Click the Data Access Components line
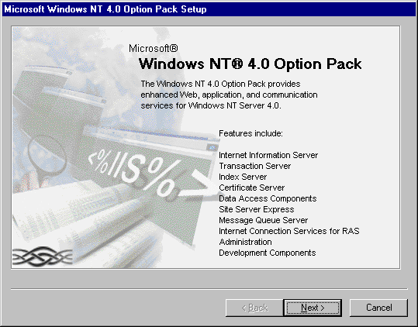This screenshot has height=327, width=418. click(268, 198)
